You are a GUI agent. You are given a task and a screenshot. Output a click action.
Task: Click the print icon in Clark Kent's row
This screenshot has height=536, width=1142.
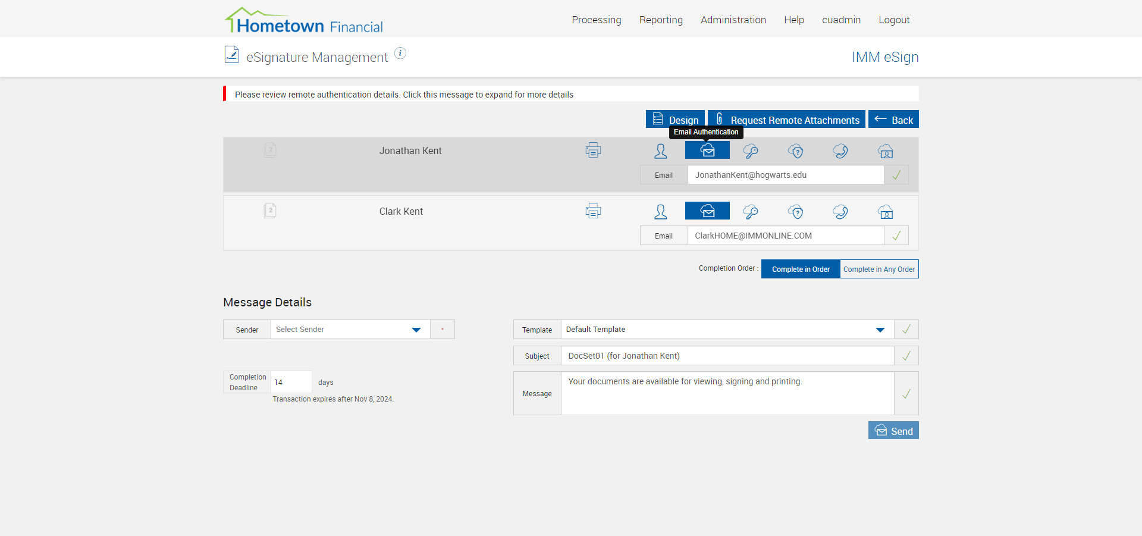pyautogui.click(x=593, y=211)
